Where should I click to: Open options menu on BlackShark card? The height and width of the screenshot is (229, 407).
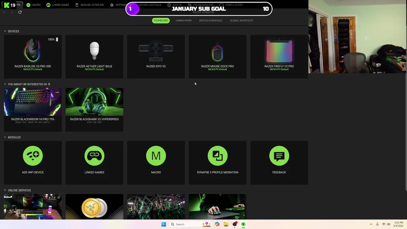click(x=119, y=92)
